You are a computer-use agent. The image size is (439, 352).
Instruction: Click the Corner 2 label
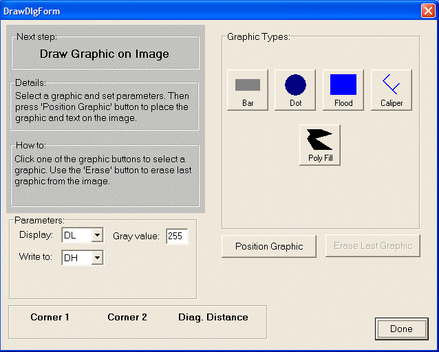[x=127, y=318]
